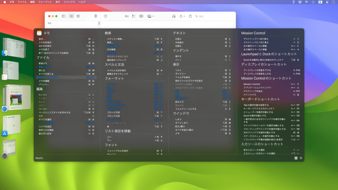Image resolution: width=338 pixels, height=190 pixels.
Task: Open the lock note dropdown
Action: coord(182,16)
